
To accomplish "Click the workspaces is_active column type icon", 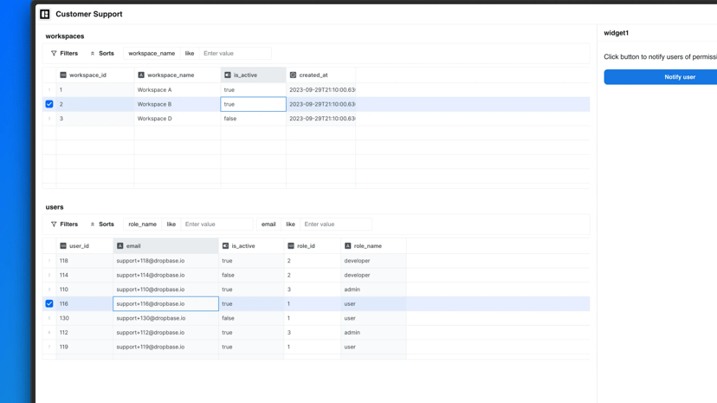I will (x=228, y=75).
